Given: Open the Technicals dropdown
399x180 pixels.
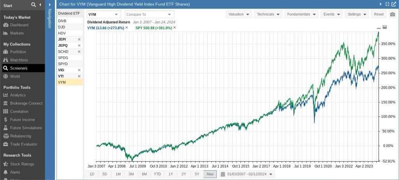Looking at the screenshot, I should (268, 14).
